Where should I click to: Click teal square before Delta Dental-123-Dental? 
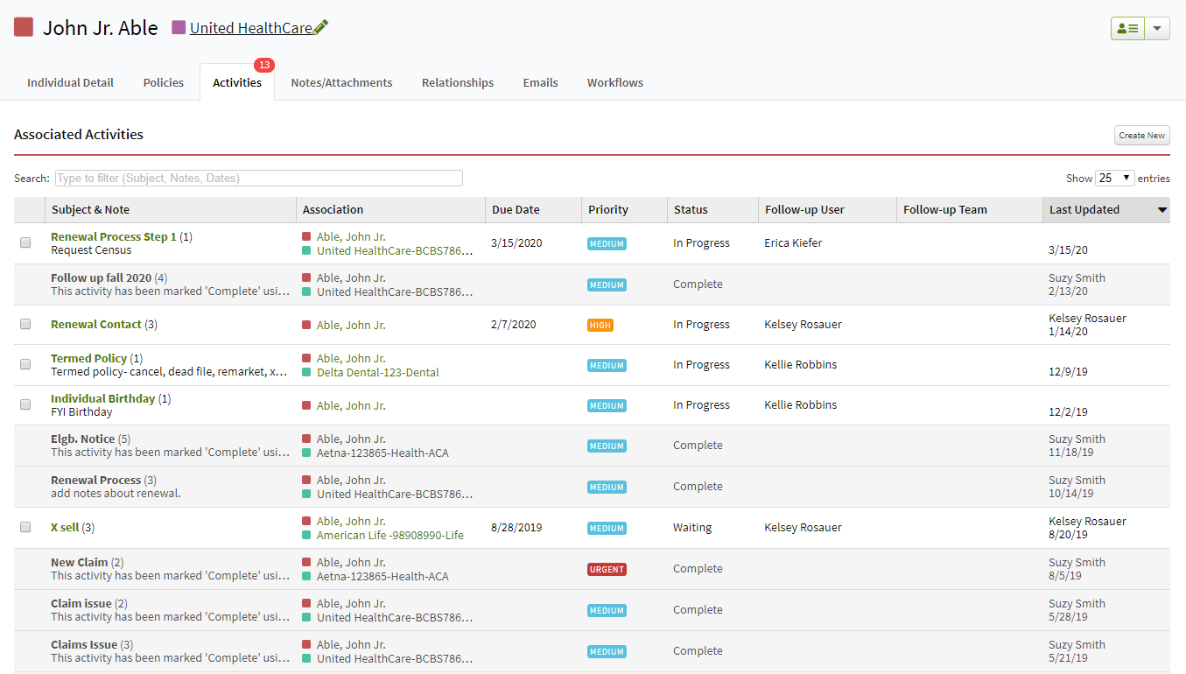coord(306,372)
